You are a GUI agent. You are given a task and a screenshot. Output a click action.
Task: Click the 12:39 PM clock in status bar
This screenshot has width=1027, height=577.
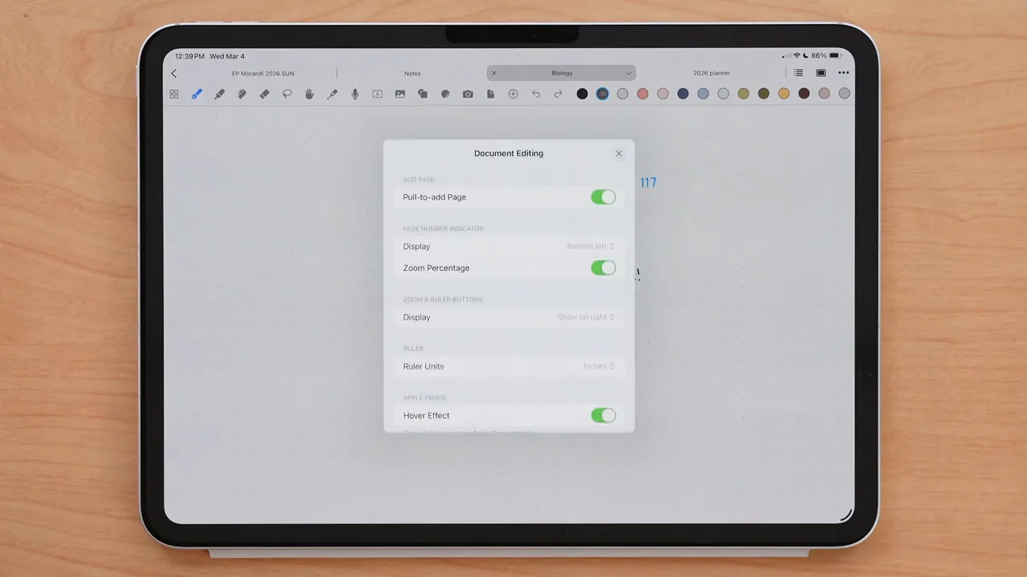coord(189,56)
